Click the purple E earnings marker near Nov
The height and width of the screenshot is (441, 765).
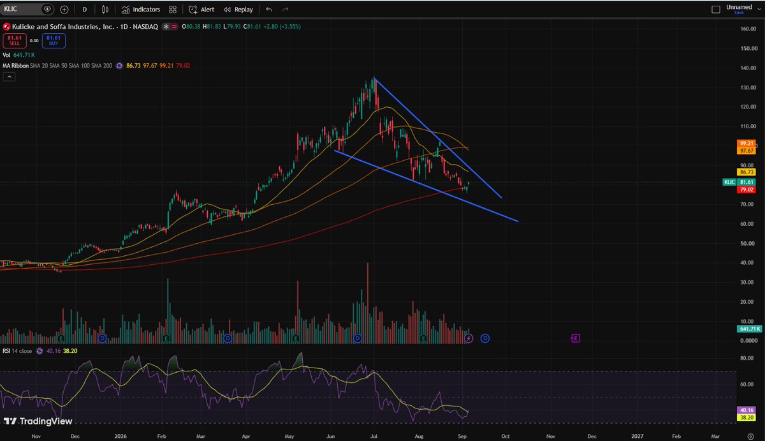point(576,338)
